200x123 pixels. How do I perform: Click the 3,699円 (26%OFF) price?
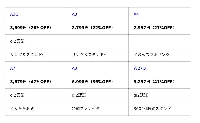31,28
